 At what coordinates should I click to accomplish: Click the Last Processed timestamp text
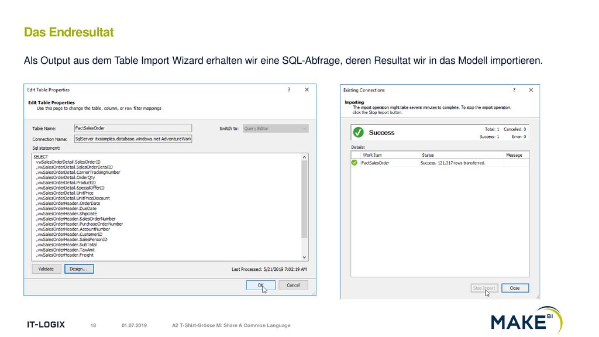coord(269,269)
